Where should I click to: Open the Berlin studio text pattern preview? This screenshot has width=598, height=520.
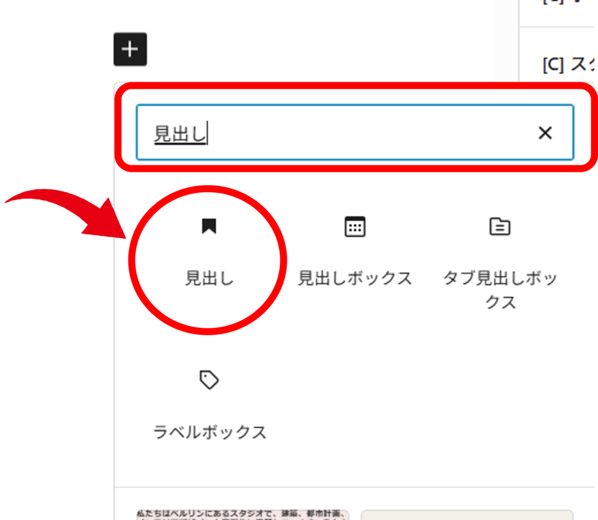242,514
